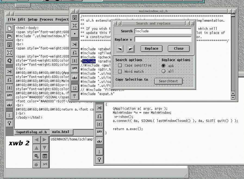Enable the Case sensitive checkbox
The width and height of the screenshot is (244, 179).
(120, 65)
